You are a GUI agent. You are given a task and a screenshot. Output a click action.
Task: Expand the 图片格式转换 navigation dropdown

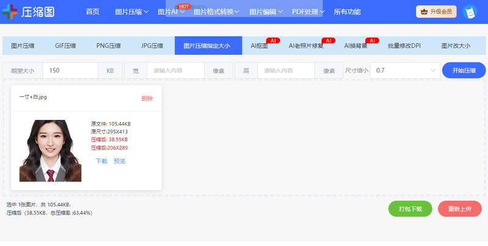click(x=217, y=12)
